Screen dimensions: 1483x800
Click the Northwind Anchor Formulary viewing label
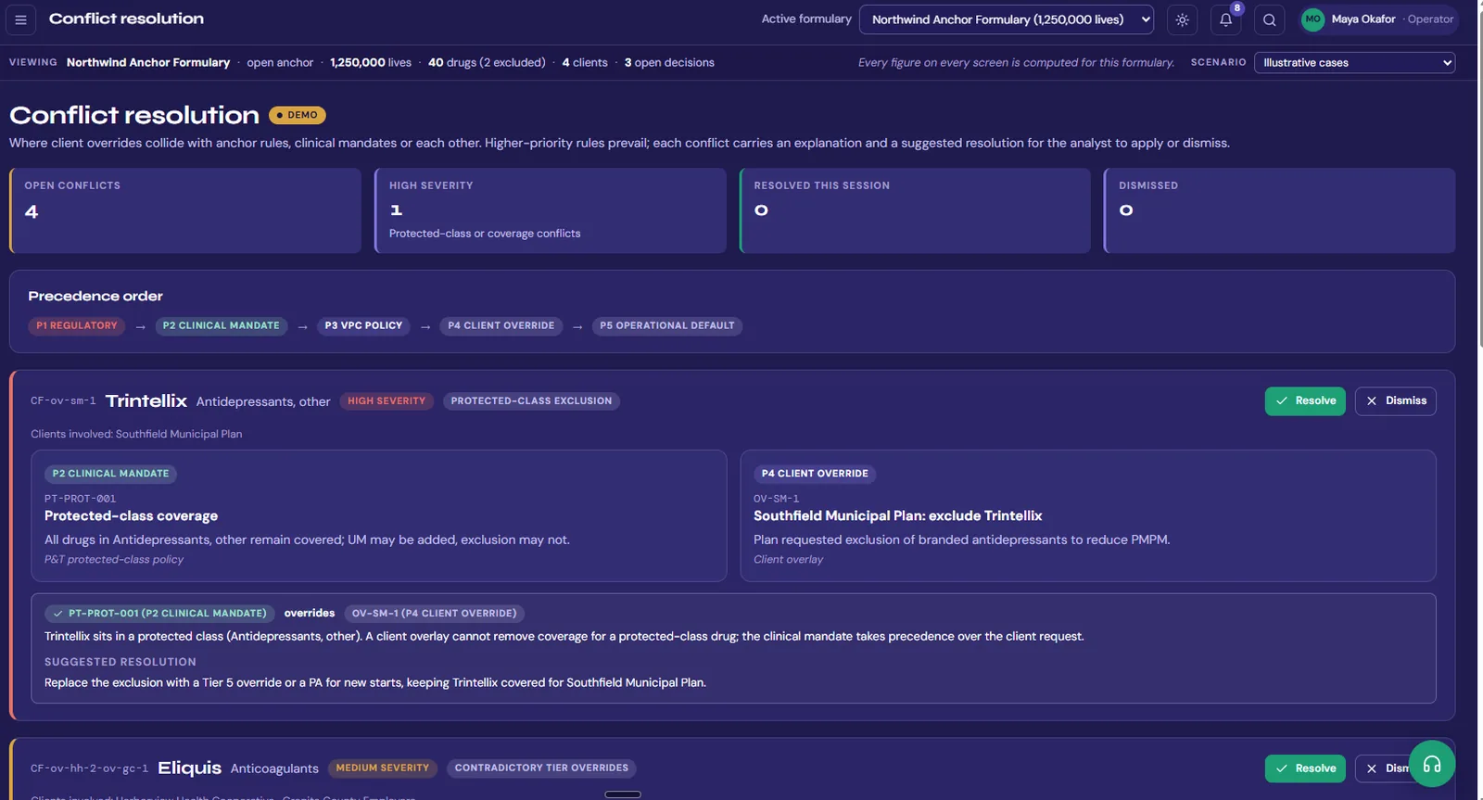[148, 63]
